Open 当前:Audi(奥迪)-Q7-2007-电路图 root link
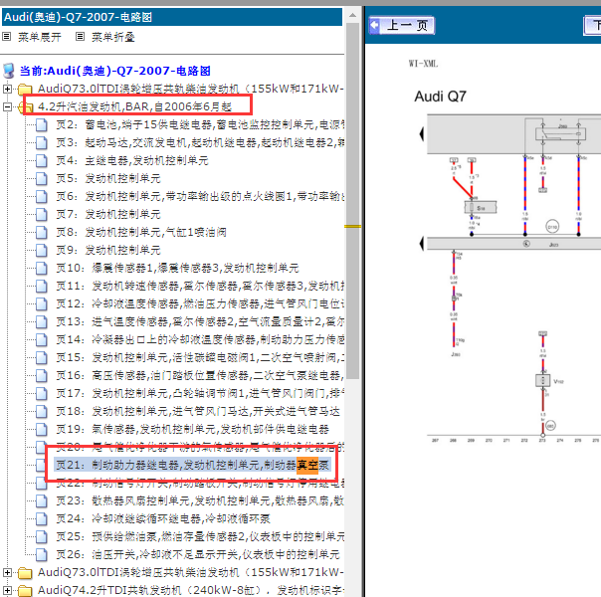Image resolution: width=601 pixels, height=597 pixels. point(115,71)
